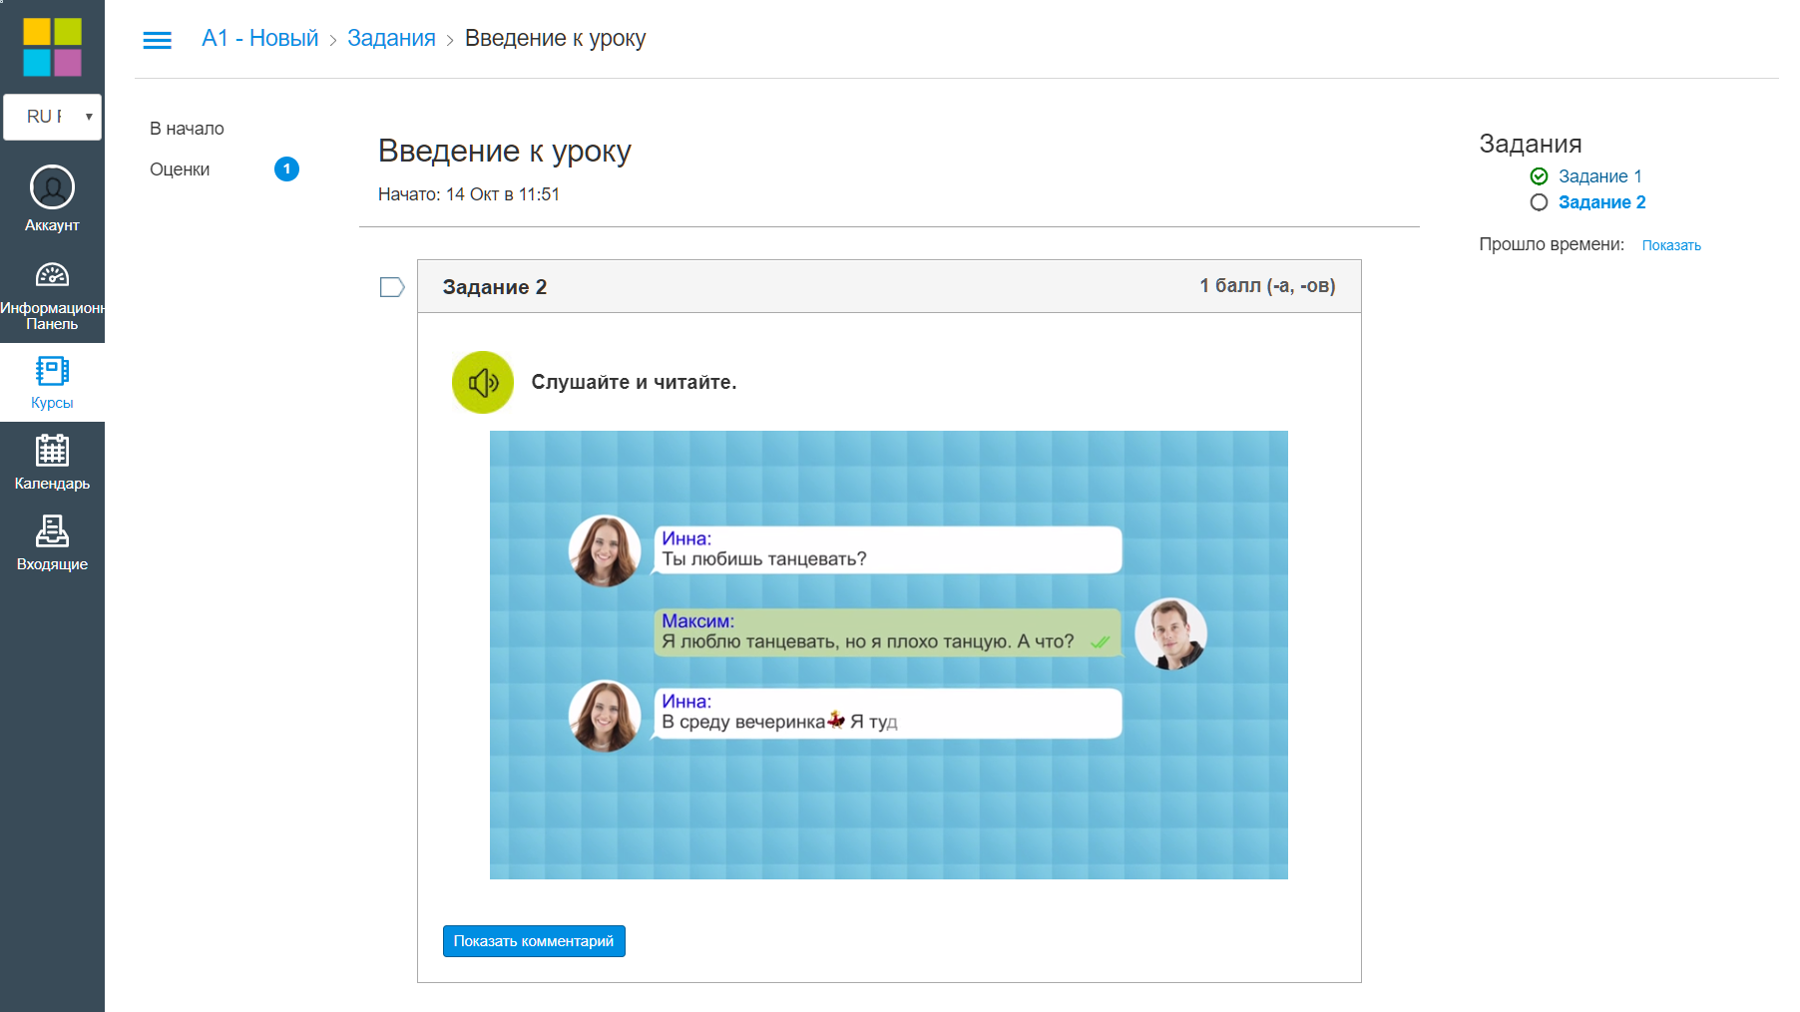The image size is (1800, 1012).
Task: Open Курсы in the sidebar
Action: pyautogui.click(x=52, y=383)
